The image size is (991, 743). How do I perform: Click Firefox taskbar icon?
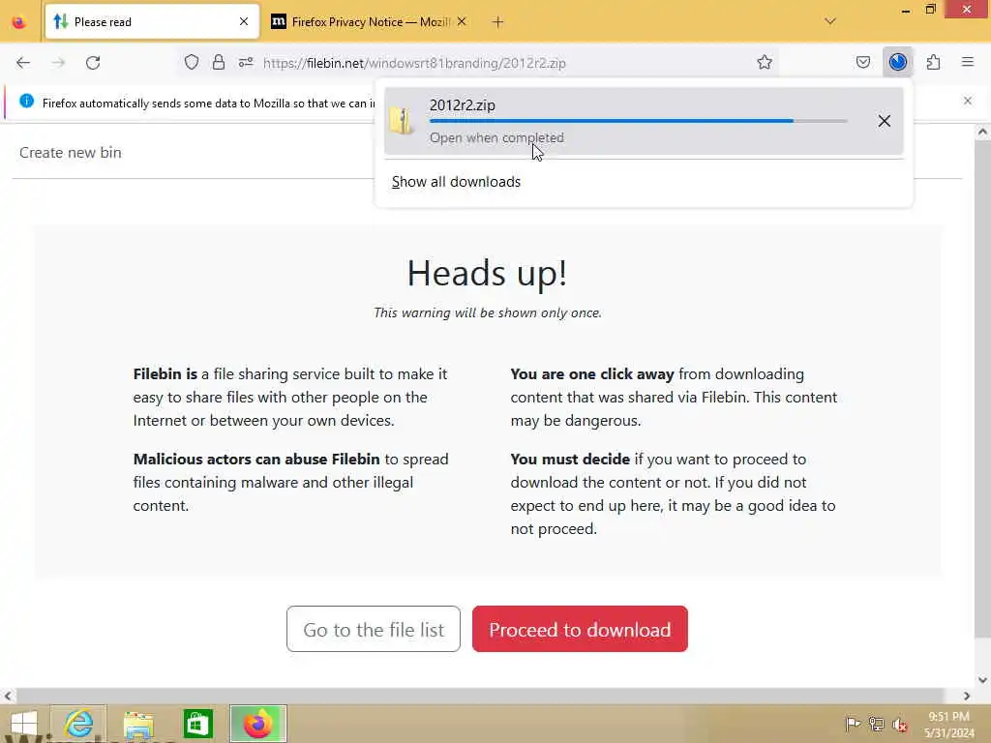257,724
